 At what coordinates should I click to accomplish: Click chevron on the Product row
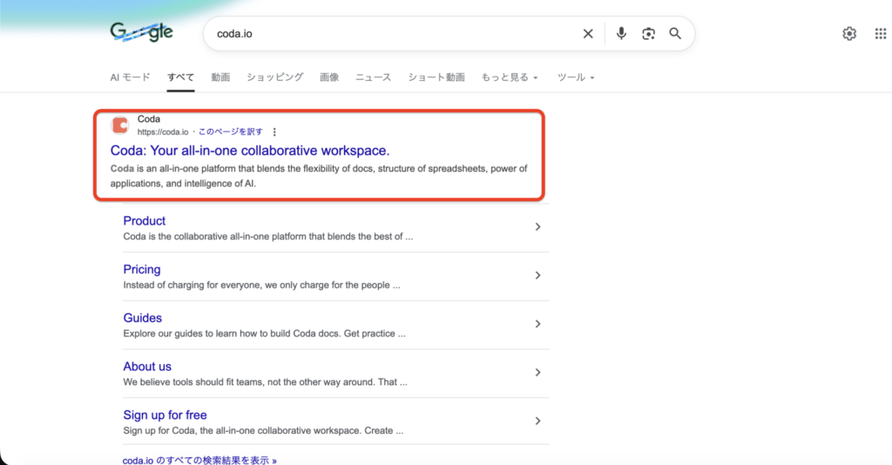pos(537,226)
